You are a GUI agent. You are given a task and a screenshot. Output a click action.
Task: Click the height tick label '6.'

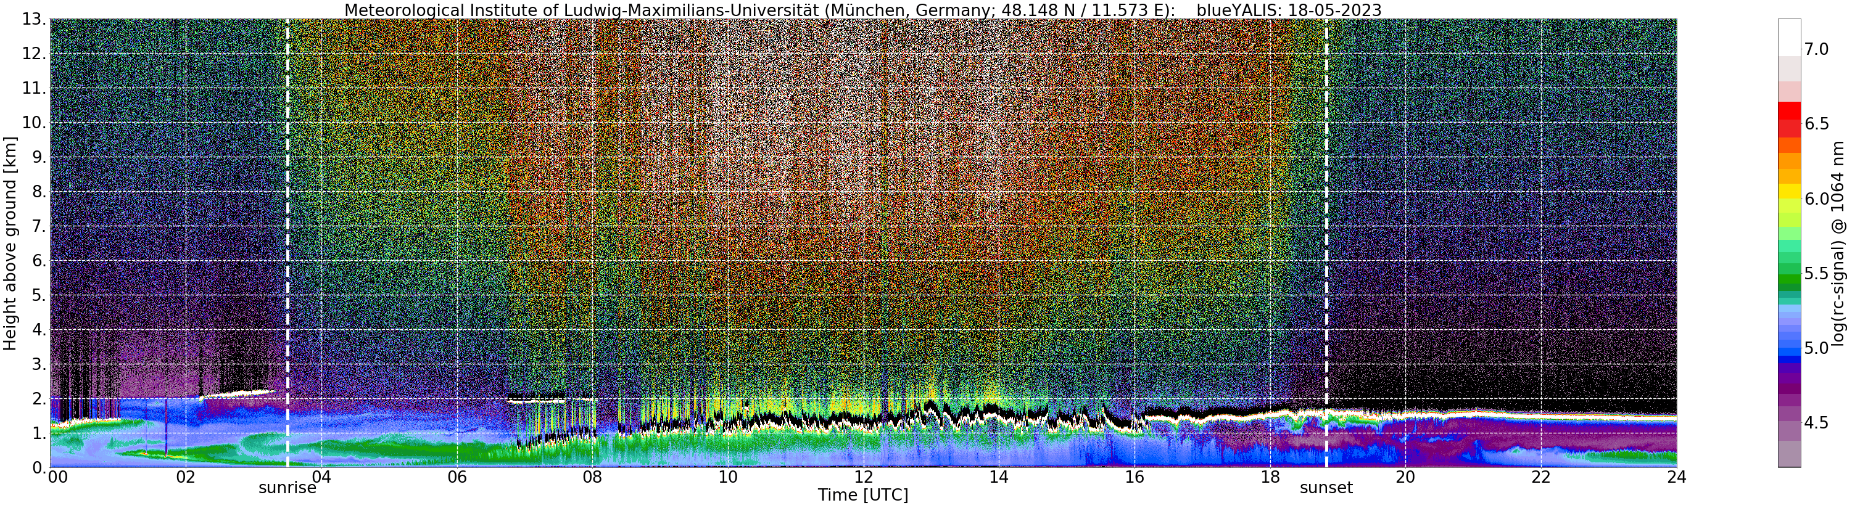(39, 261)
